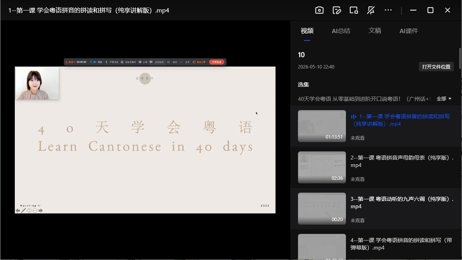Image resolution: width=462 pixels, height=260 pixels.
Task: Open the note-taking pencil icon
Action: (x=337, y=10)
